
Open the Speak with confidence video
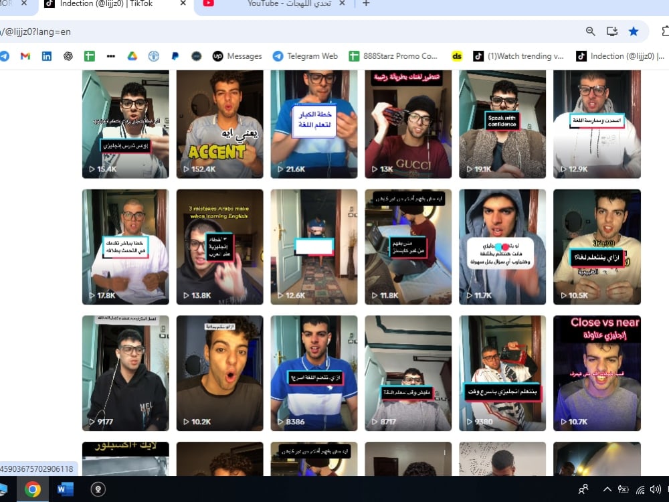(x=502, y=124)
